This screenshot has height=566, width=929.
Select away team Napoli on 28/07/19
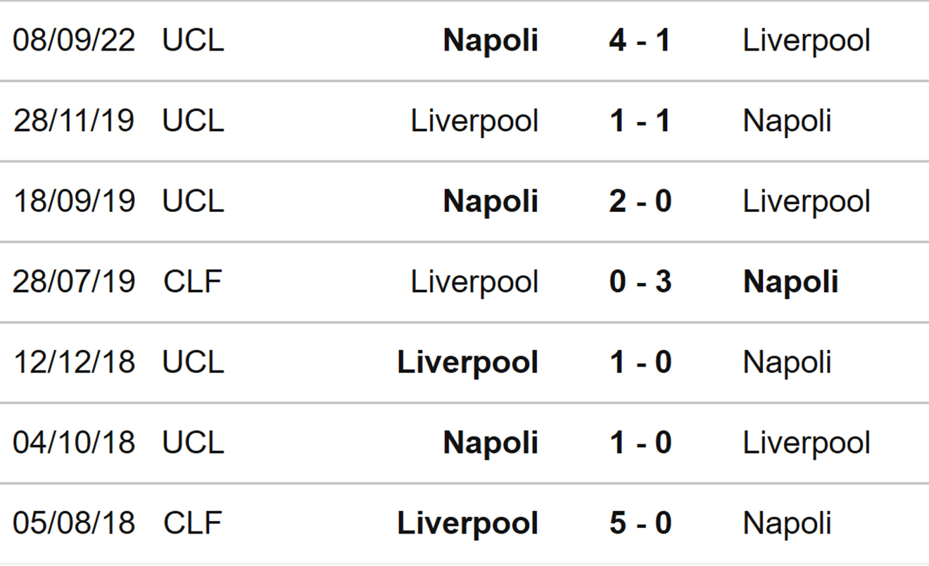[791, 282]
